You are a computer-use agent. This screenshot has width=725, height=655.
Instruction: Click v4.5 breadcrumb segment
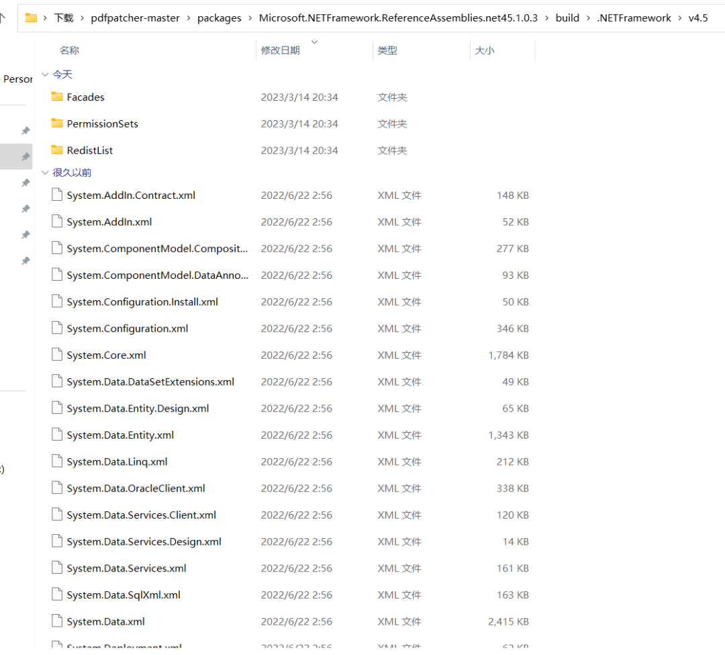click(x=698, y=18)
